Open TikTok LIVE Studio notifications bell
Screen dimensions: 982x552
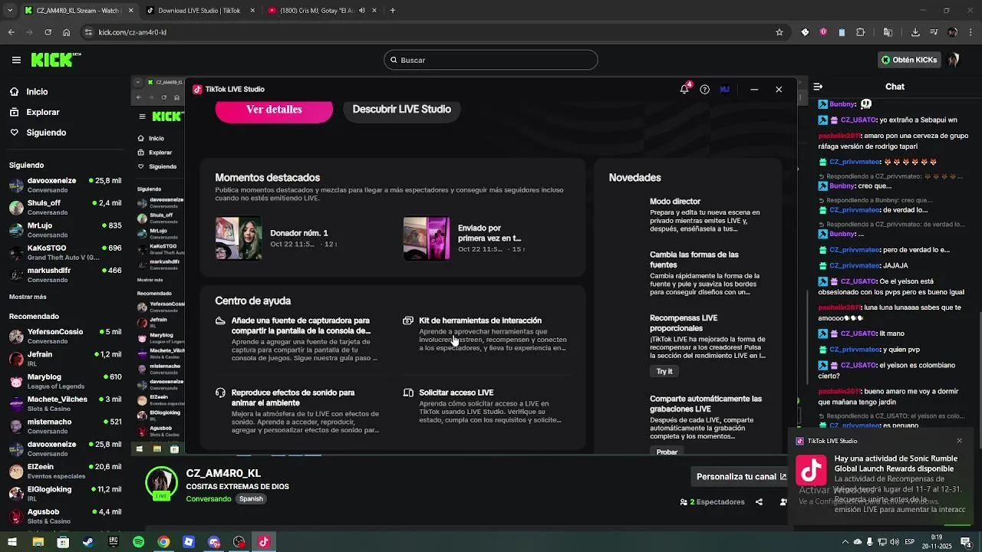pyautogui.click(x=684, y=89)
